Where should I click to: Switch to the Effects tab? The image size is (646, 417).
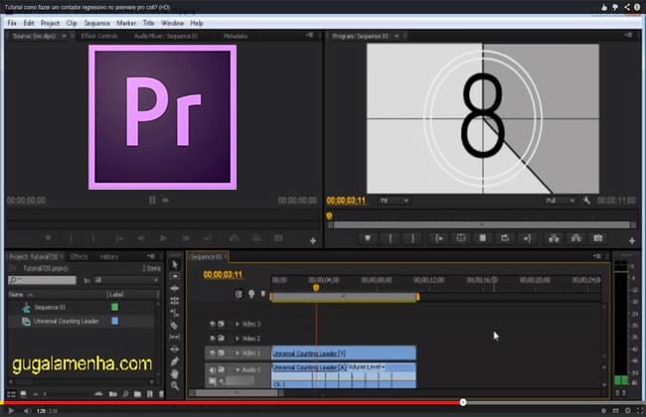click(x=80, y=257)
